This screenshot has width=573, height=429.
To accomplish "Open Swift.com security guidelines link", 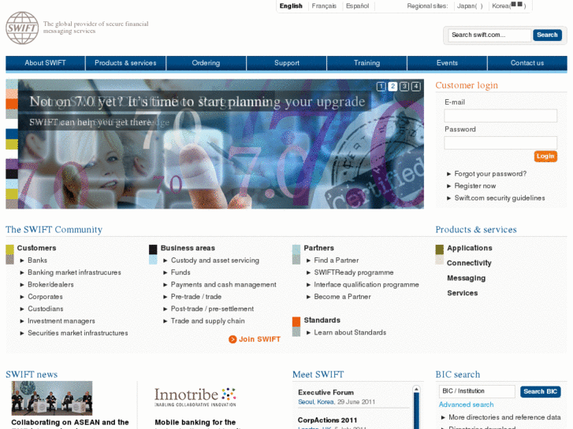I will [500, 198].
